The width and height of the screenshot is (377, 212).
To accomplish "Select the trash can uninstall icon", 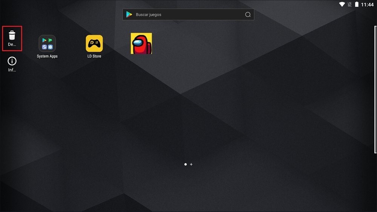I will coord(12,35).
